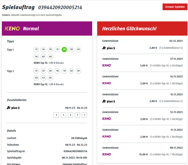Click the Tipp 1 label

coord(10,50)
